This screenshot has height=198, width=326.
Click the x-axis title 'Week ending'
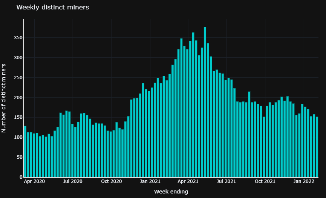(x=171, y=192)
